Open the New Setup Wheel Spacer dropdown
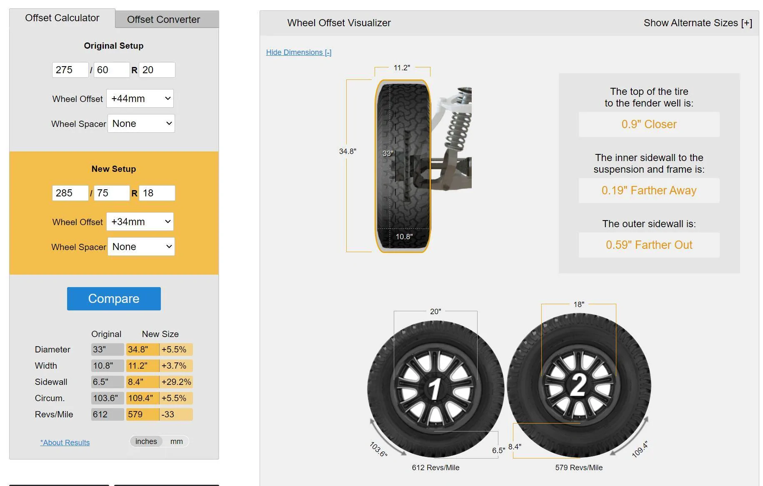This screenshot has width=763, height=486. coord(141,246)
